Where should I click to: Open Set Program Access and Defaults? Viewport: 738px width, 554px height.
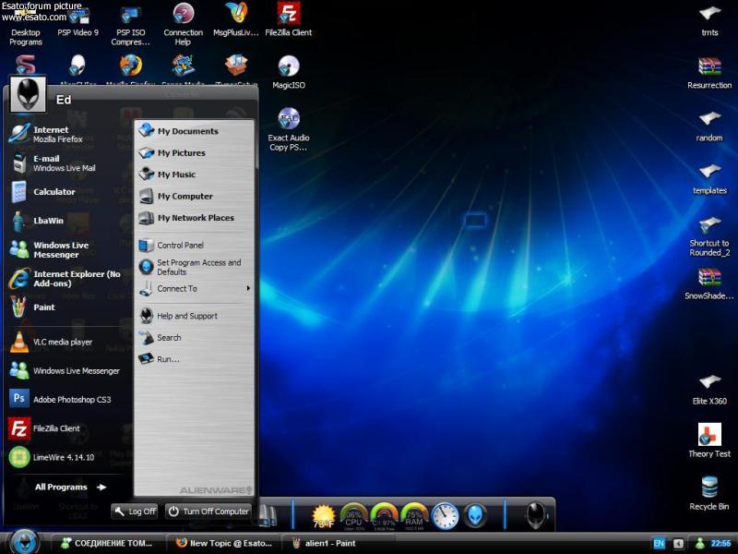coord(195,267)
